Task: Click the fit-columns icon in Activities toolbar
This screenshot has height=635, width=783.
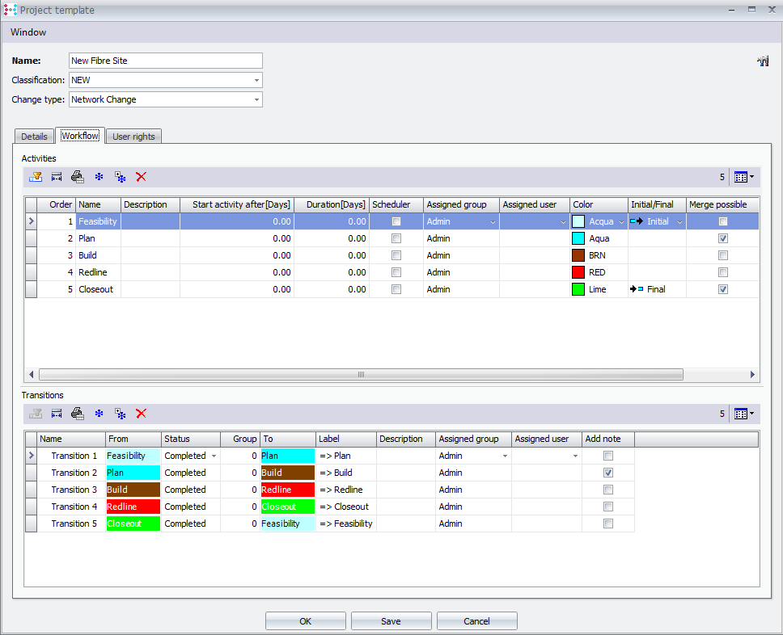Action: pos(57,177)
